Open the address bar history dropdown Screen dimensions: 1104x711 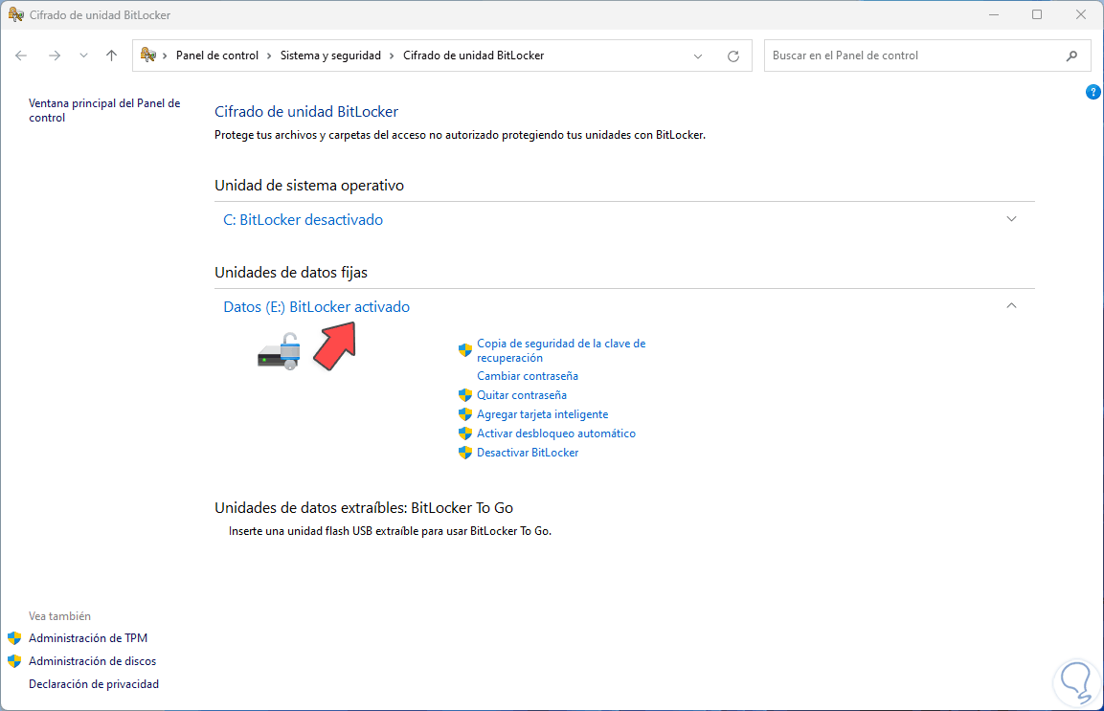point(698,56)
